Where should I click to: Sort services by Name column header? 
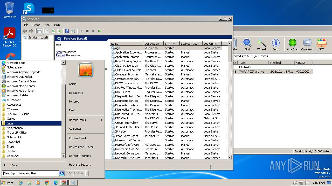click(127, 44)
